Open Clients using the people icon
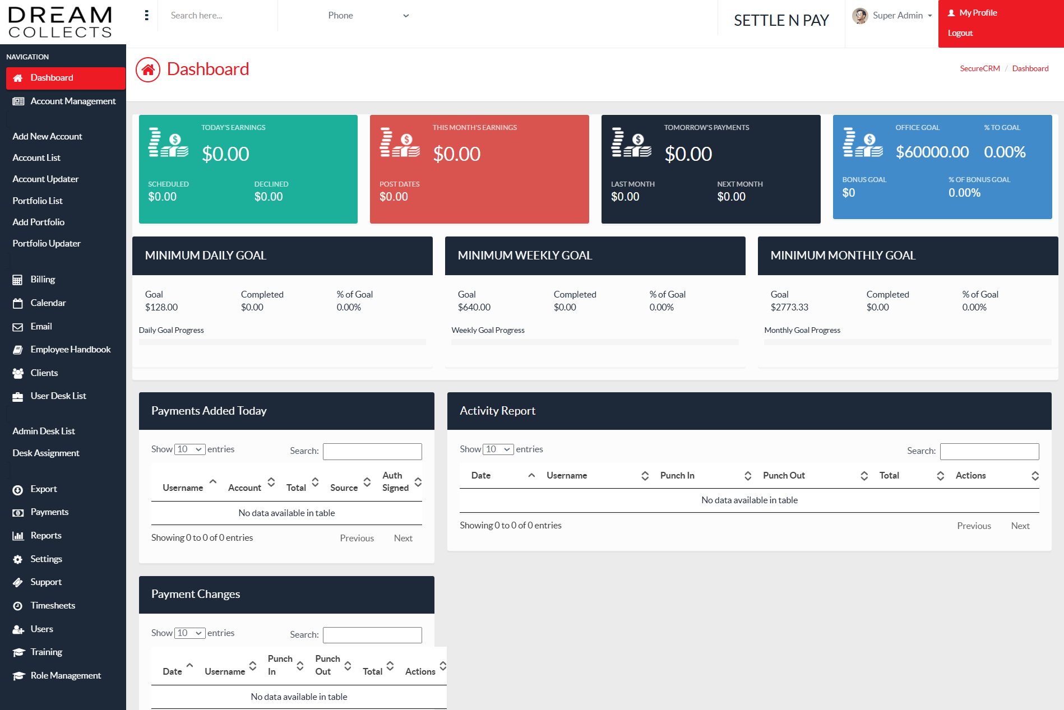 tap(18, 373)
